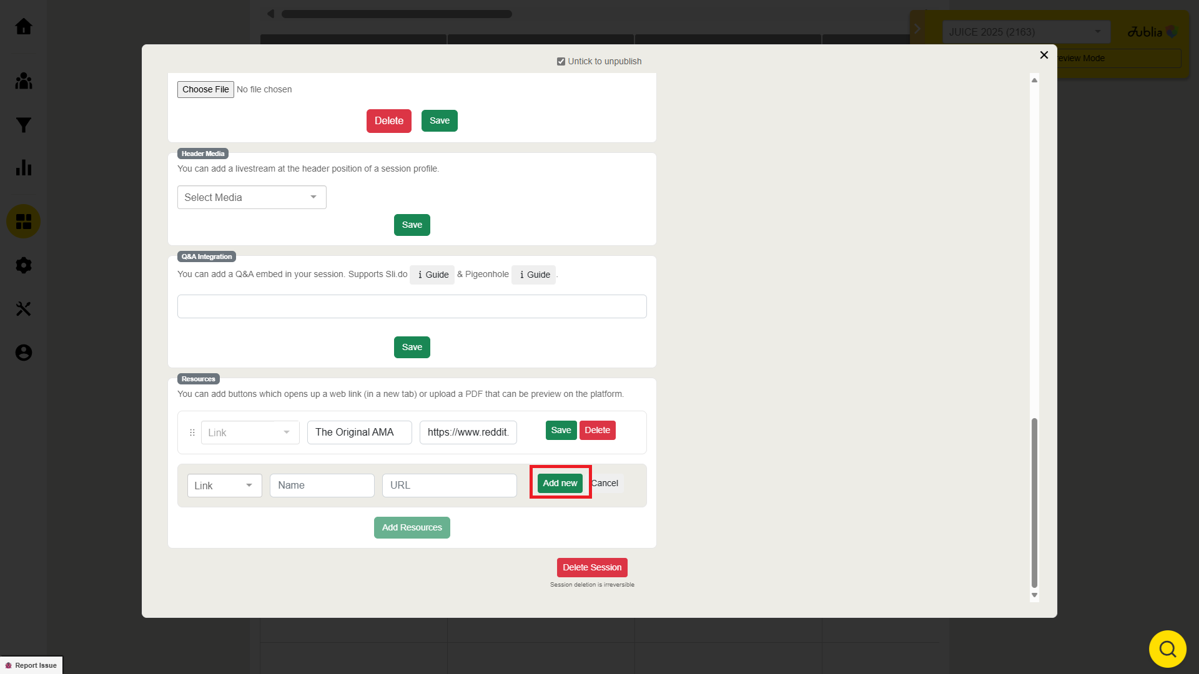Open the account profile sidebar icon
Image resolution: width=1199 pixels, height=674 pixels.
click(24, 353)
